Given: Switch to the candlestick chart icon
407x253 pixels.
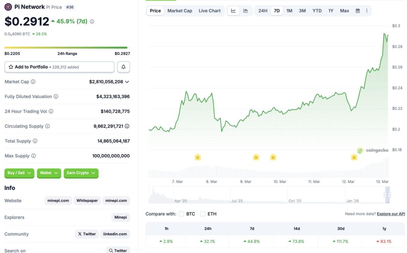Looking at the screenshot, I should click(246, 11).
